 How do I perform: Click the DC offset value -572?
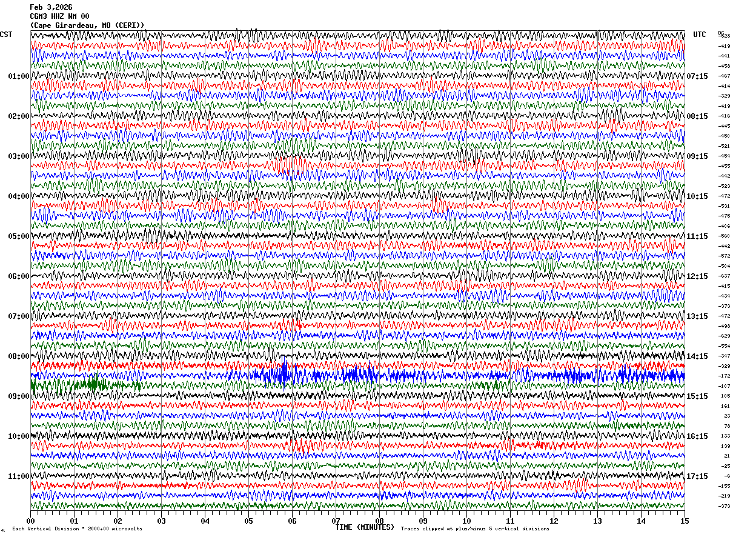(x=724, y=256)
